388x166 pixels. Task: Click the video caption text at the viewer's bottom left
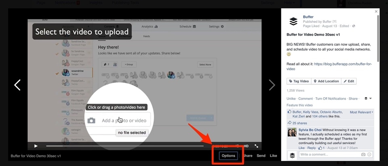(36, 156)
